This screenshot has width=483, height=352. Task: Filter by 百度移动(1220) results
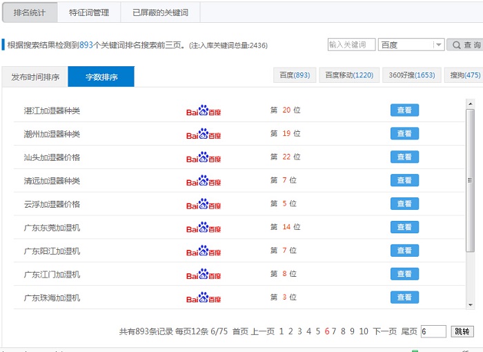[x=349, y=75]
